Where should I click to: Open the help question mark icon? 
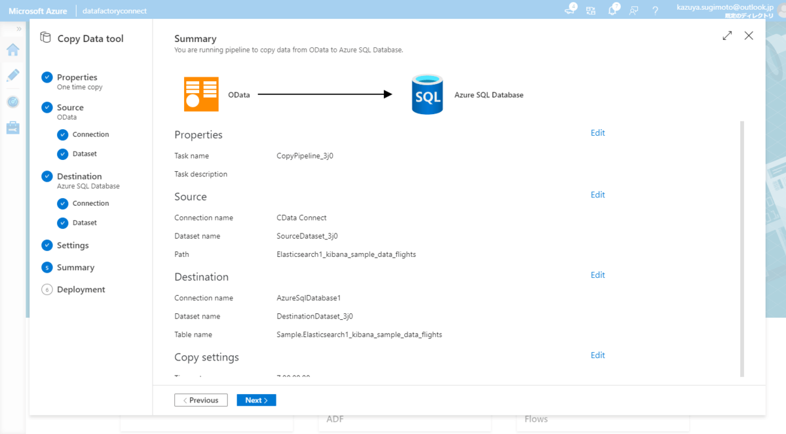655,10
